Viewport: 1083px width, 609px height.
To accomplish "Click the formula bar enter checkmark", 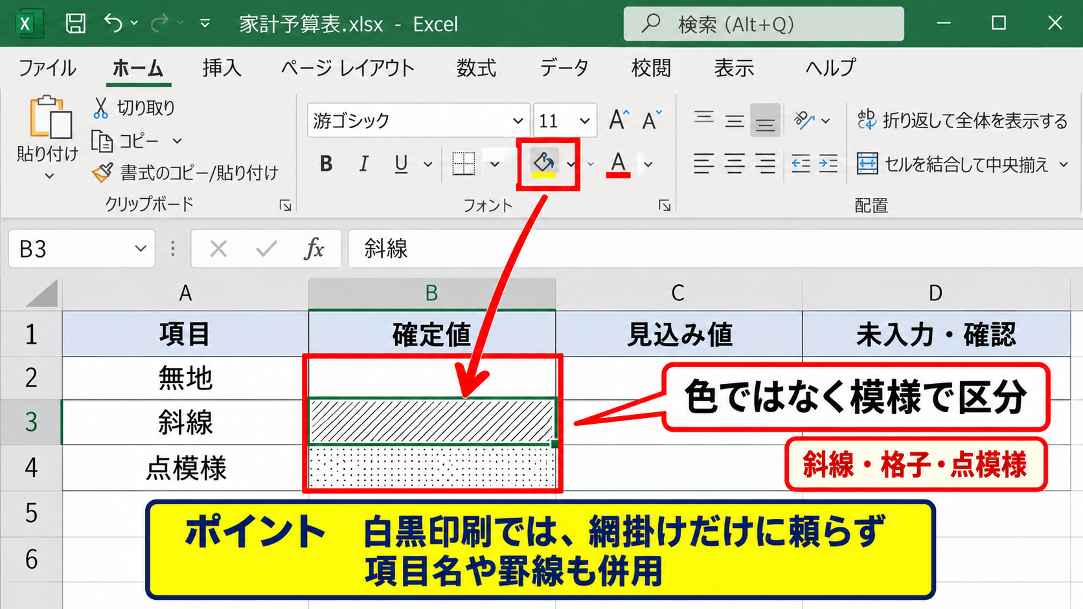I will 266,249.
